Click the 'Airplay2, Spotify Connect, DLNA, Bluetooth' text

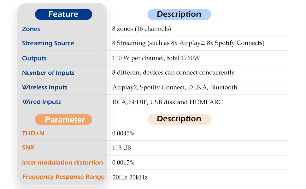(175, 87)
